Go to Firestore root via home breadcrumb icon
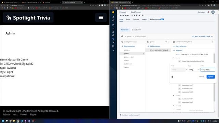This screenshot has width=219, height=123. tap(122, 36)
